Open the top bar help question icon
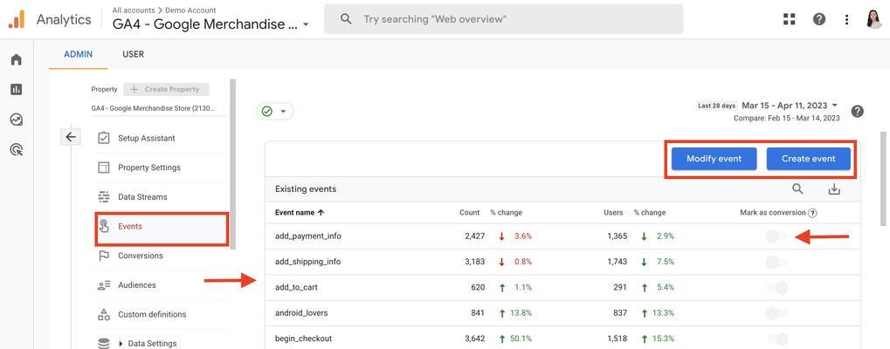Image resolution: width=890 pixels, height=349 pixels. pyautogui.click(x=818, y=19)
